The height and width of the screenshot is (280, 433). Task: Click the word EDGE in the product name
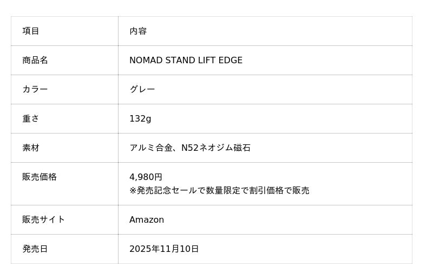(230, 61)
